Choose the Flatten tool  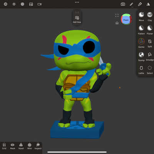click(x=141, y=30)
